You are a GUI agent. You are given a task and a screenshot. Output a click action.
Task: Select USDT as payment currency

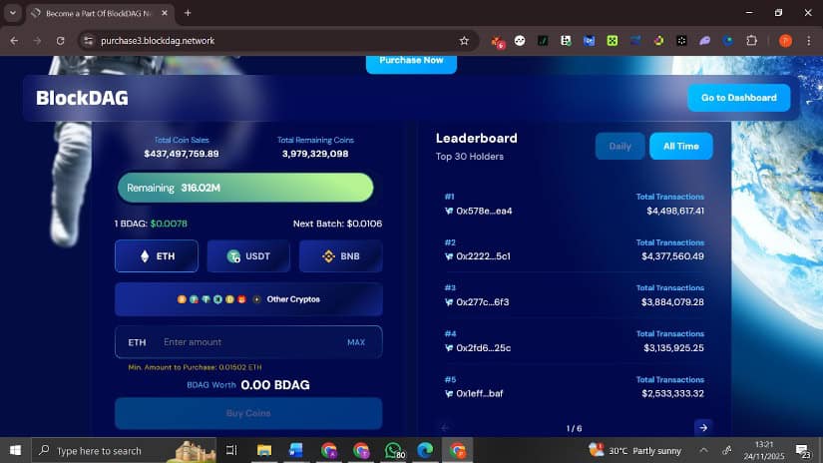click(x=248, y=256)
